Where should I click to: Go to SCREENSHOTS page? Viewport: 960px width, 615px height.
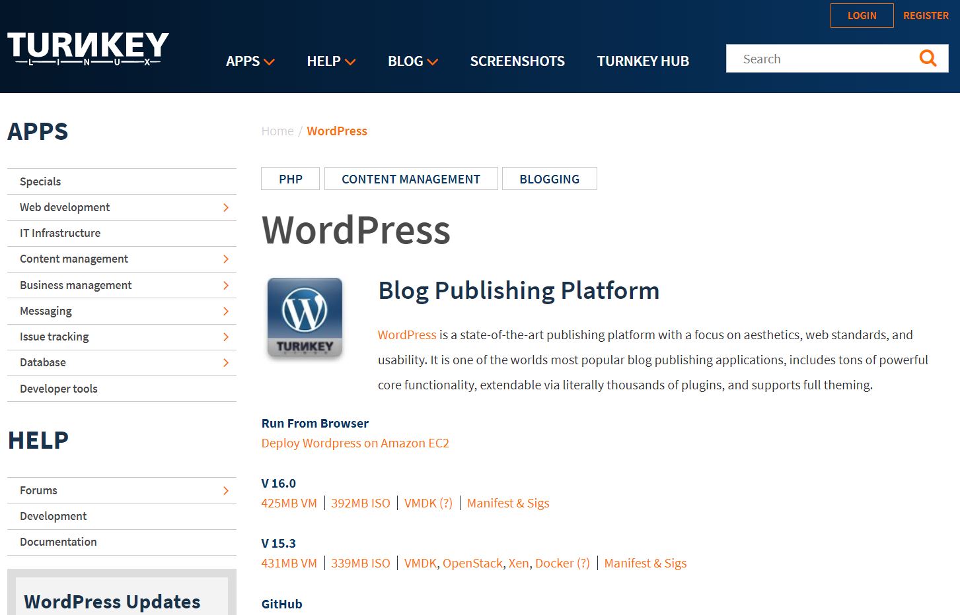point(517,61)
